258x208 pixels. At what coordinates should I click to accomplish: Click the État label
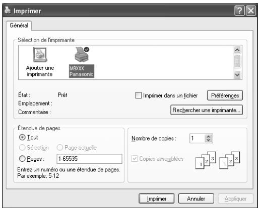[24, 95]
